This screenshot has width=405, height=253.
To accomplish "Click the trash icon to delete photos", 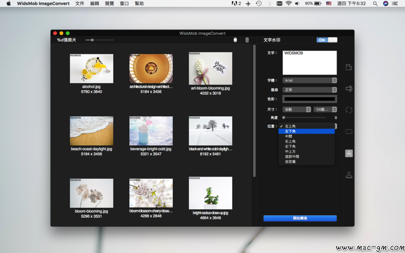I will coord(247,40).
